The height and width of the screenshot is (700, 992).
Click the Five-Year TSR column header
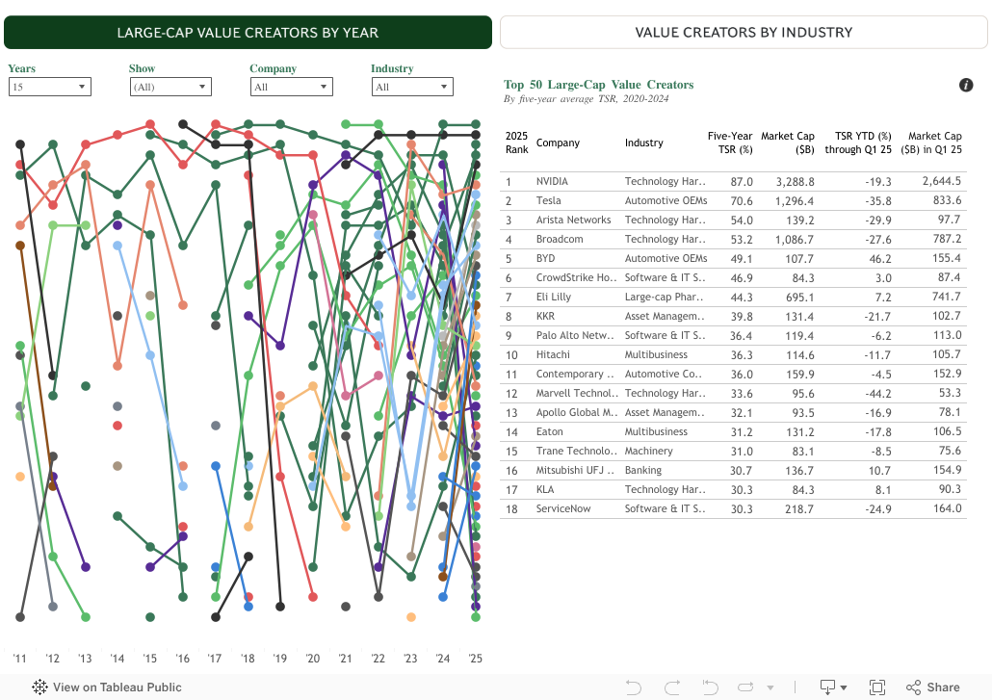pyautogui.click(x=729, y=143)
